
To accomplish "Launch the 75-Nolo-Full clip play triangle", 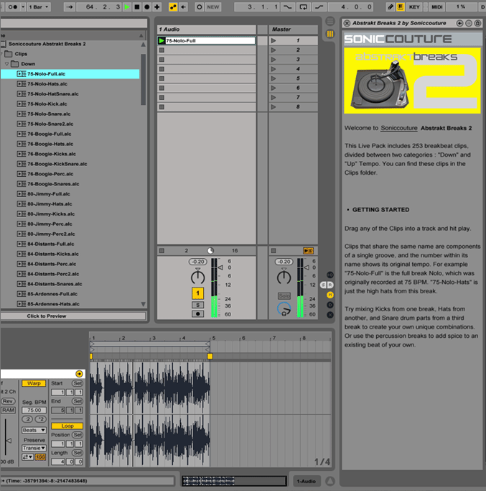I will coord(162,40).
